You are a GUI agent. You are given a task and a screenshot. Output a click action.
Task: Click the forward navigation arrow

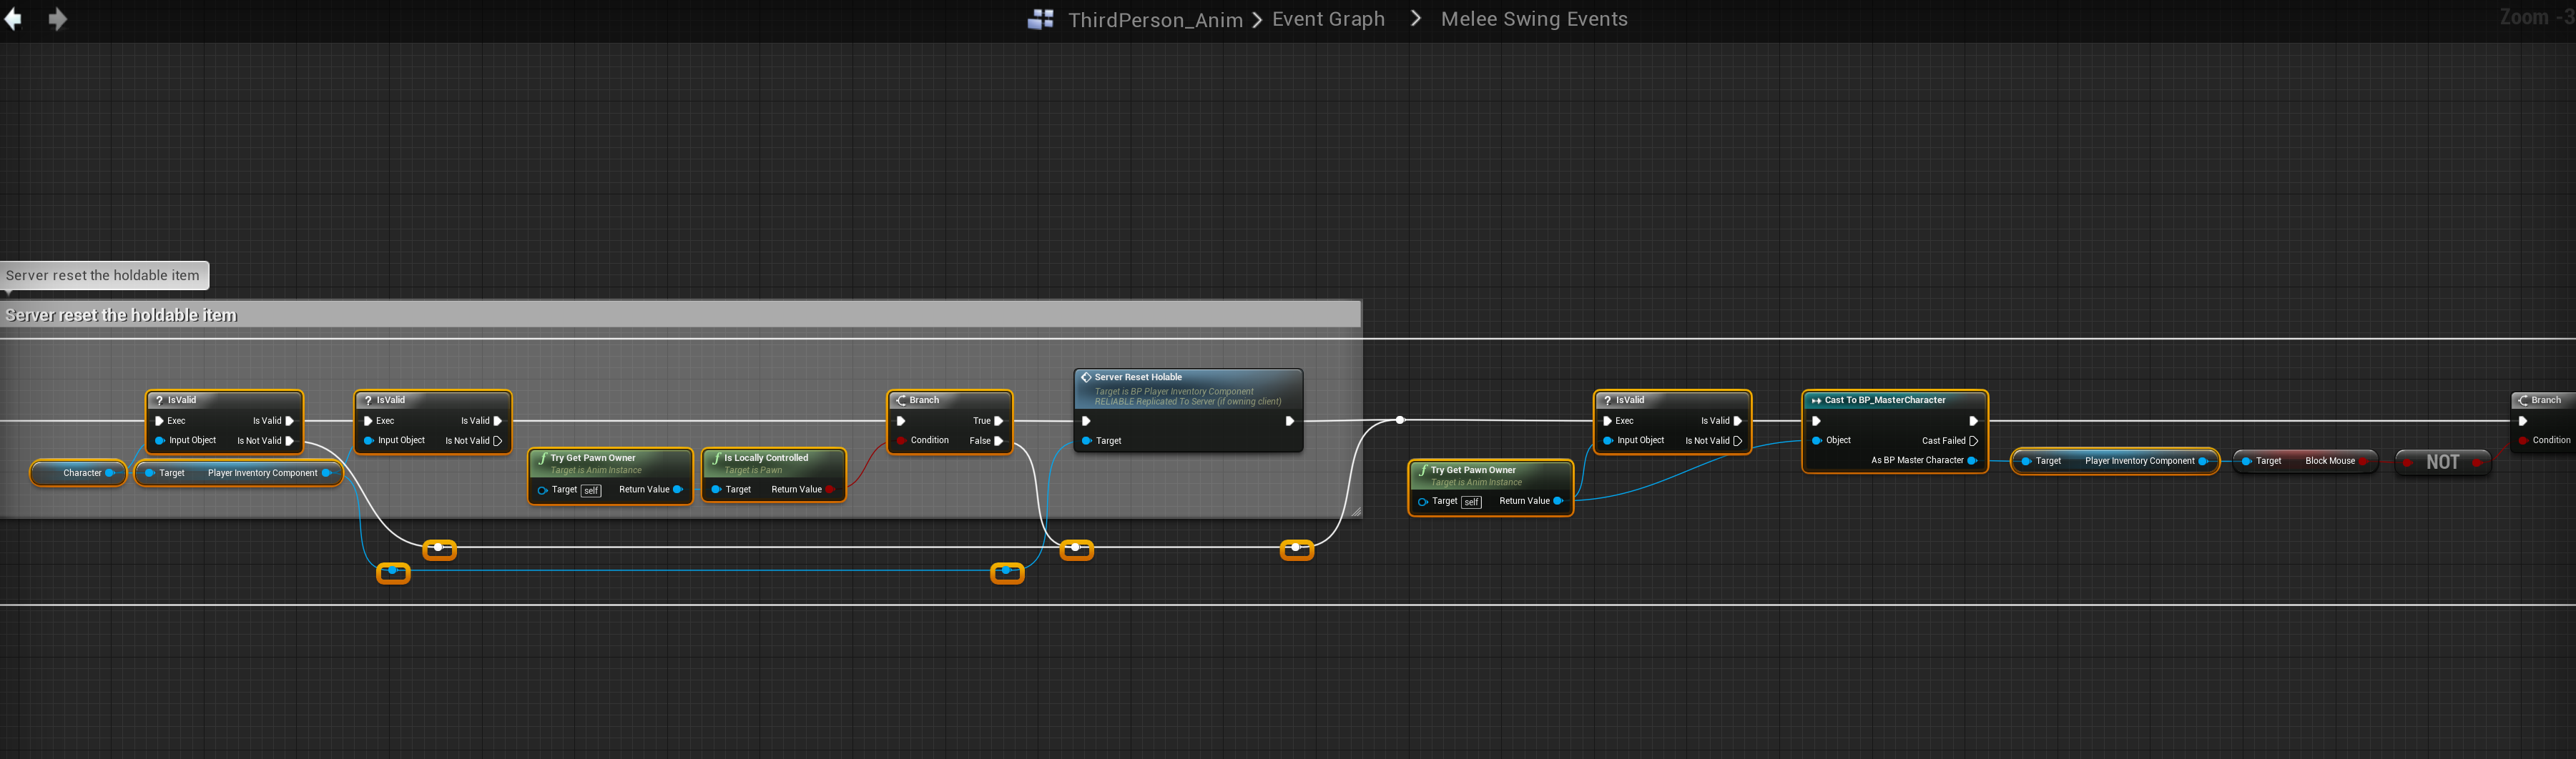click(58, 19)
